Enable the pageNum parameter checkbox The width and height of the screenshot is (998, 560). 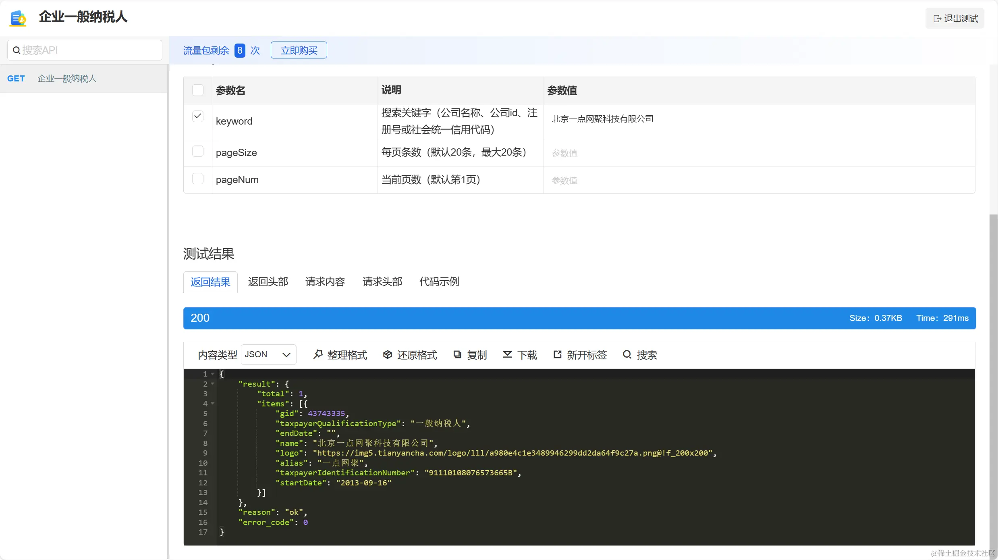click(x=198, y=179)
